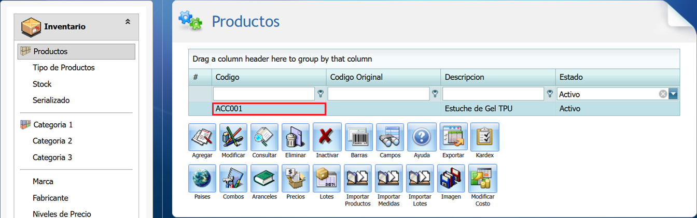Select Productos in the sidebar
The width and height of the screenshot is (697, 218).
click(x=77, y=51)
